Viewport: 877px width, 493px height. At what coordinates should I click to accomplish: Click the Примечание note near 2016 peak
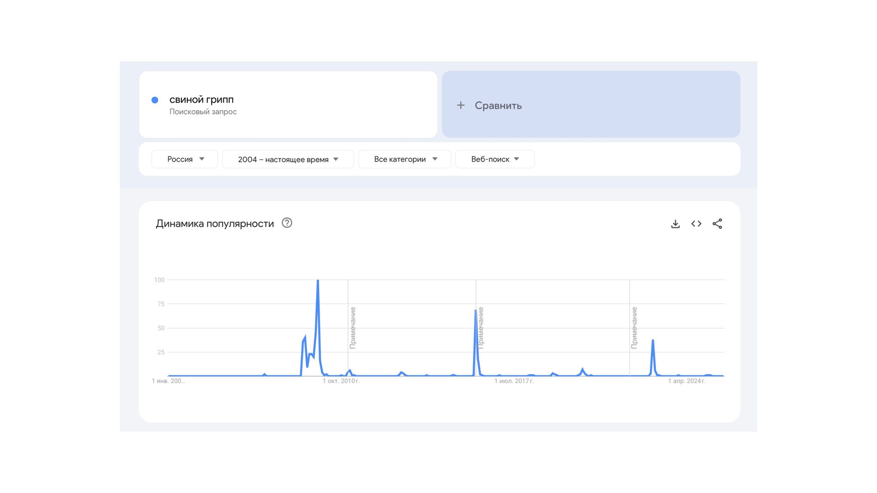pyautogui.click(x=481, y=328)
